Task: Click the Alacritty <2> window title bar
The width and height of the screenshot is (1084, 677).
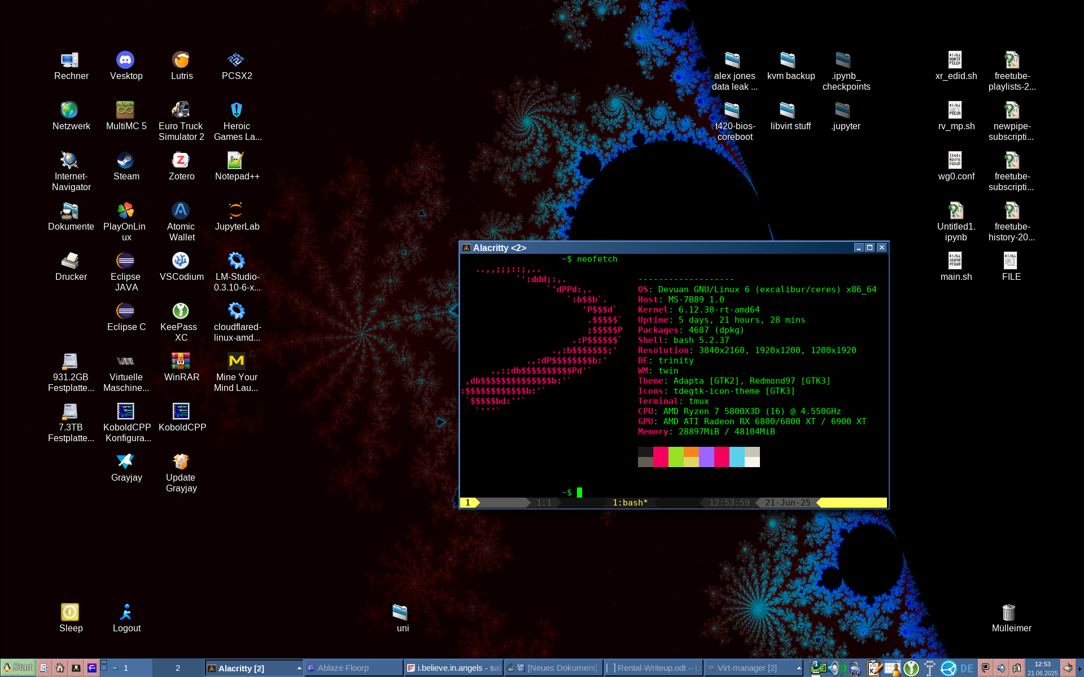Action: (x=658, y=248)
